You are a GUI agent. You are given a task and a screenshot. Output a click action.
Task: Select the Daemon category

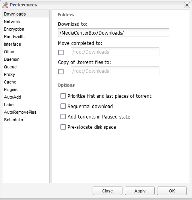[x=12, y=59]
